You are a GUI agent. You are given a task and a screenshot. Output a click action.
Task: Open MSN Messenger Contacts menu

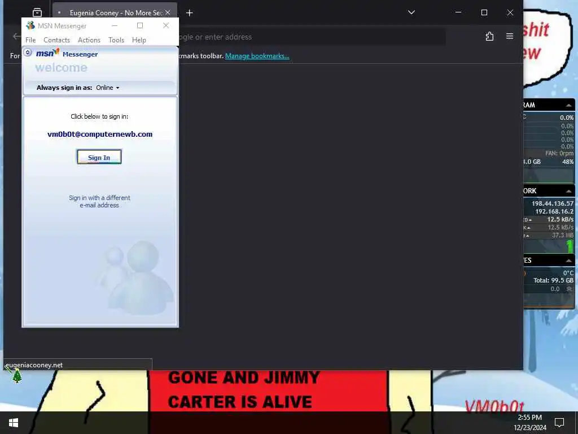[x=56, y=40]
